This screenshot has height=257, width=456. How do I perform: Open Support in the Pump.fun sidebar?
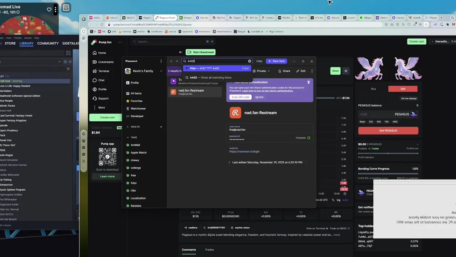100,99
